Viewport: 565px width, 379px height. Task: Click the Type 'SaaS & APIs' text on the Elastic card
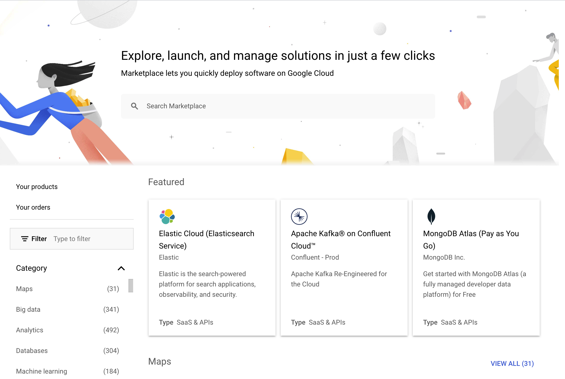195,322
